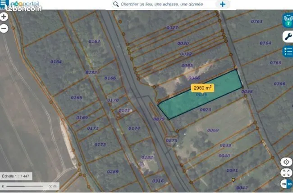
Task: Zoom out with the minus button
Action: coord(4,28)
